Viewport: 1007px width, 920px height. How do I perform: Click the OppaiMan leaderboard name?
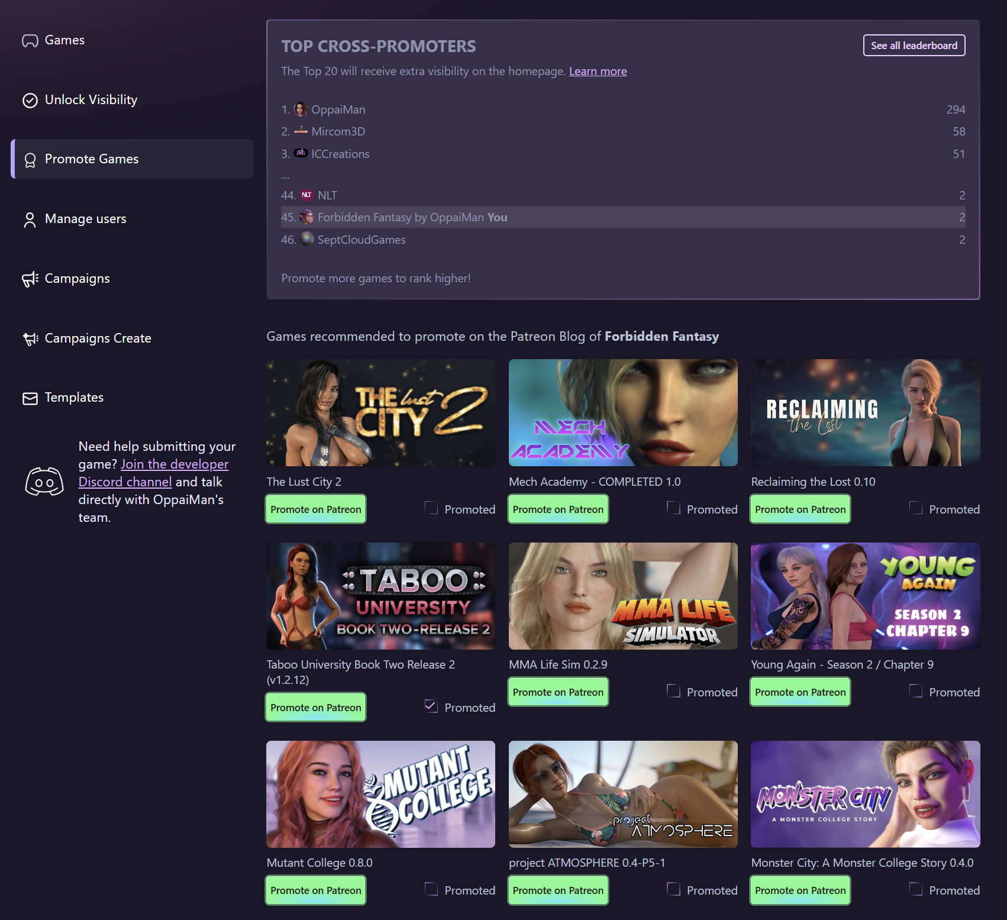coord(338,110)
